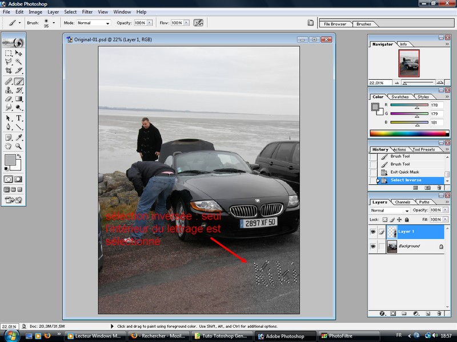Toggle lock all for layer
The width and height of the screenshot is (457, 342).
(407, 219)
